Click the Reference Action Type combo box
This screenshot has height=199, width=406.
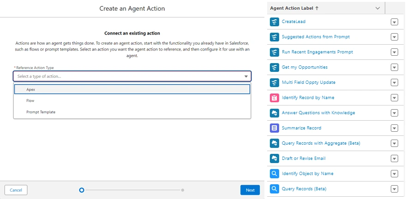coord(132,76)
